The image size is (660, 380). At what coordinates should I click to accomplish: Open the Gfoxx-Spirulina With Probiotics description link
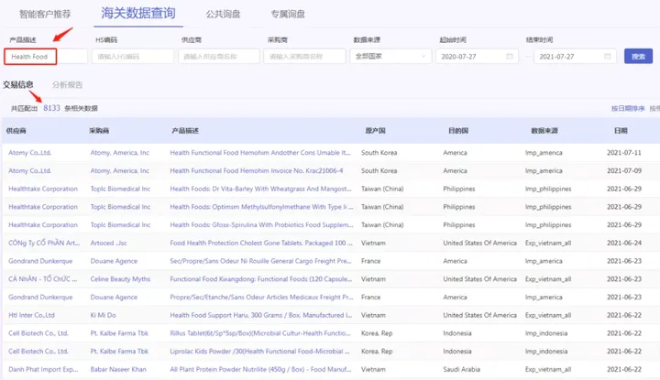(261, 225)
